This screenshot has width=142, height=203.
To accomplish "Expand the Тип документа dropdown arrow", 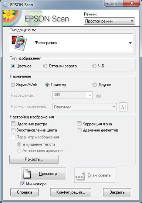I will (130, 43).
